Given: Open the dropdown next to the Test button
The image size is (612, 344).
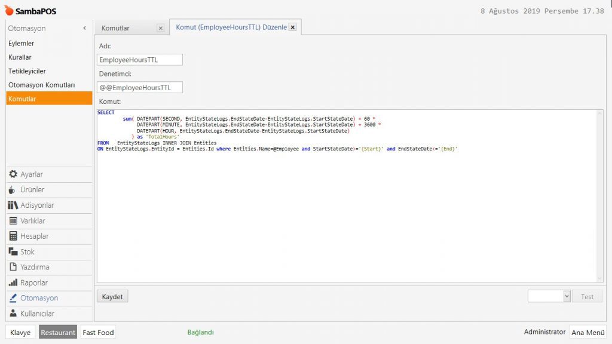Looking at the screenshot, I should click(x=567, y=296).
